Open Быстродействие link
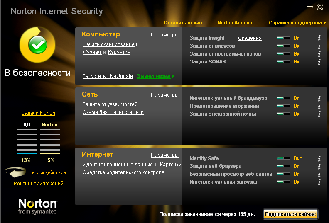Screen dimensions: 329x223 point(48,172)
